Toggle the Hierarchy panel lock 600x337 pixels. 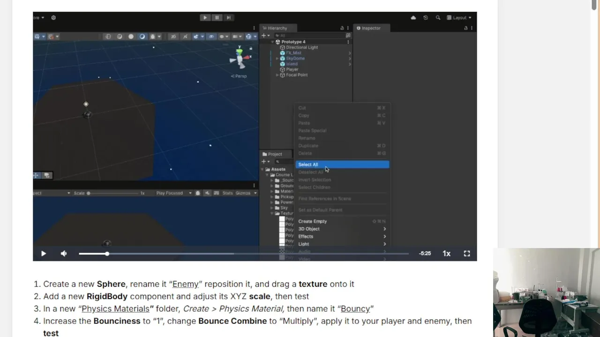tap(342, 28)
